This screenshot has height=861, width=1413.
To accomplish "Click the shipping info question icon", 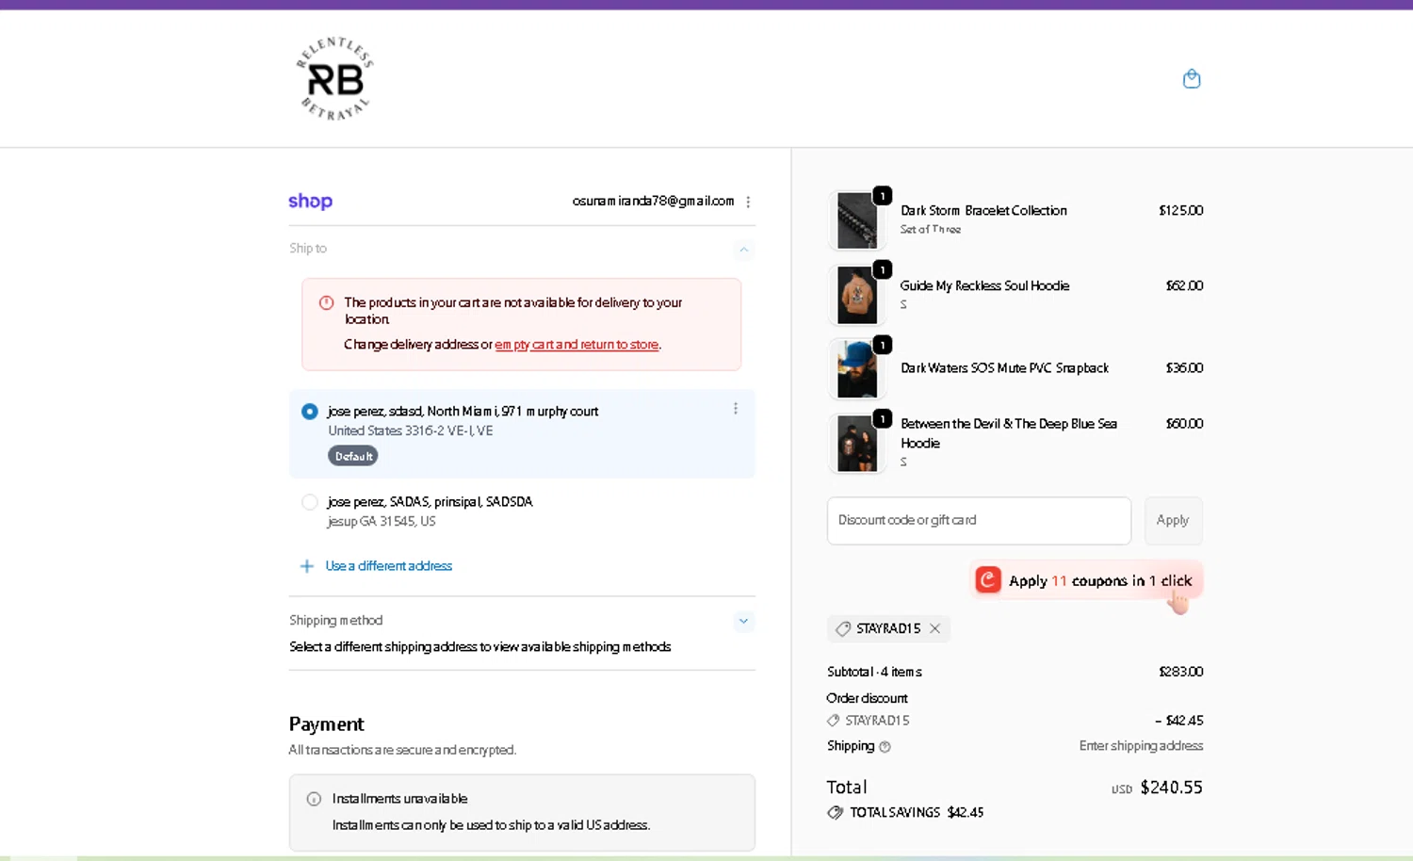I will point(885,747).
